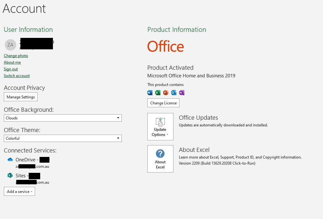Click the SharePoint Sites icon
This screenshot has height=219, width=323.
[10, 175]
